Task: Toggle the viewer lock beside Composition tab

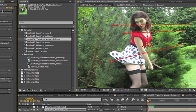Action: 81,2
